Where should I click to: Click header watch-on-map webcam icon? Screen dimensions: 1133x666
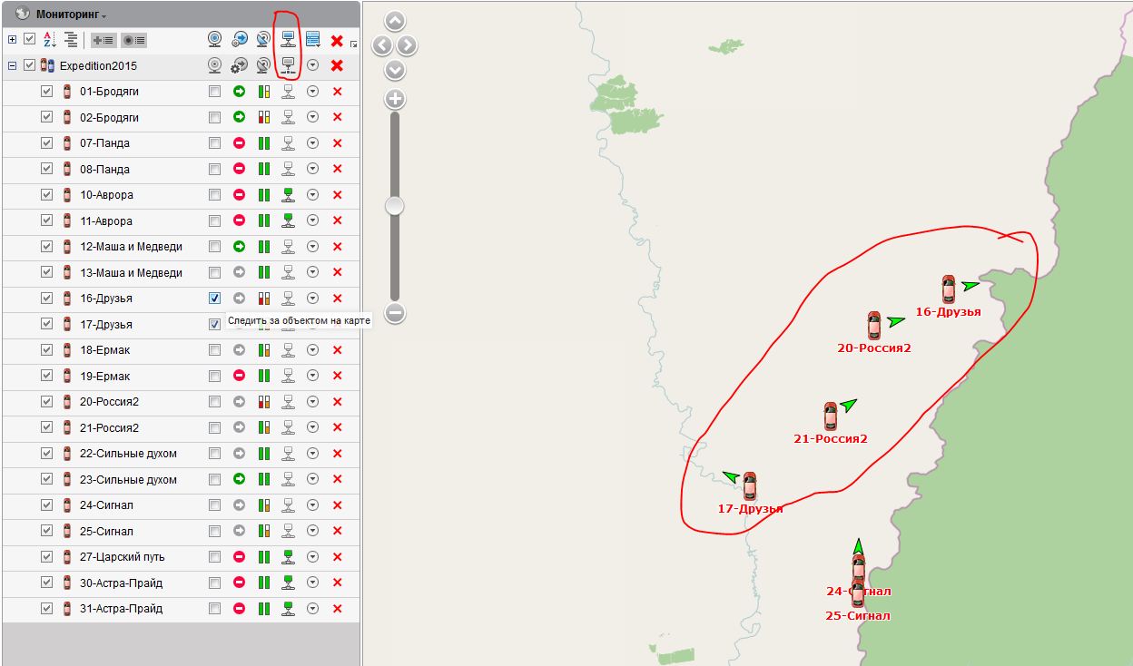214,39
